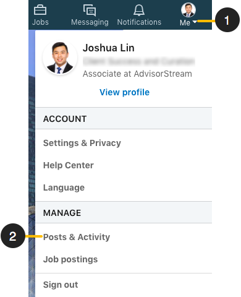Click Joshua Lin's large profile photo
The image size is (241, 297).
coord(60,58)
